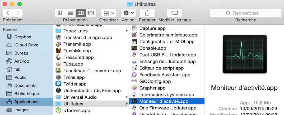
Task: Expand the Topaz Labs folder arrow
Action: coord(127,31)
